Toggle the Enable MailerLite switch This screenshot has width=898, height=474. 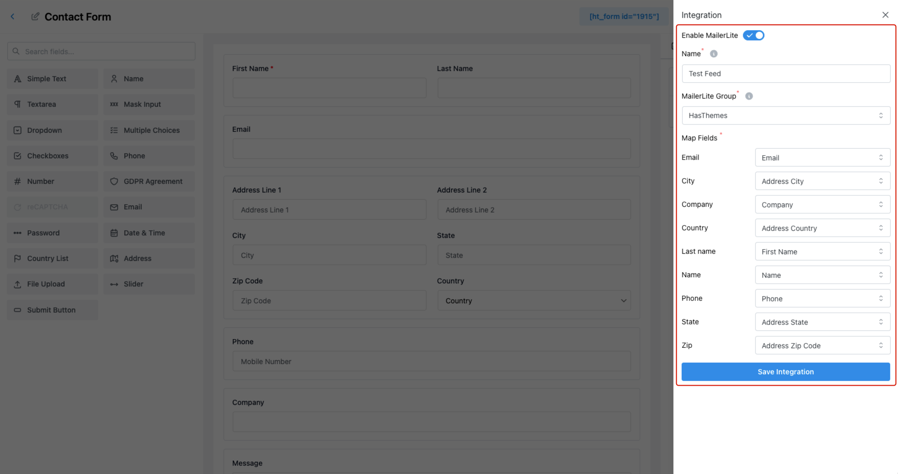pyautogui.click(x=753, y=35)
